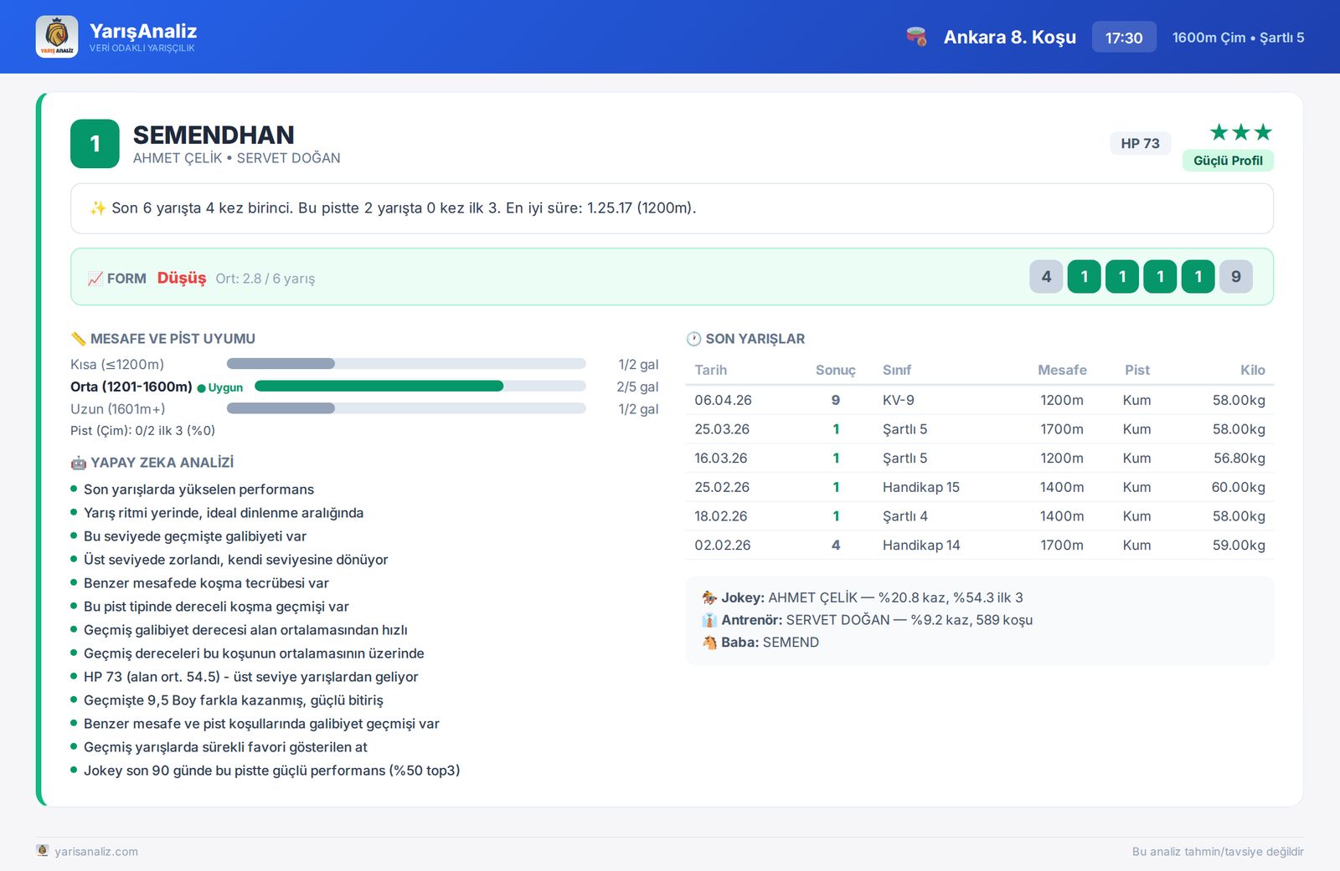Click the YarışAnaliz horse logo icon

57,37
